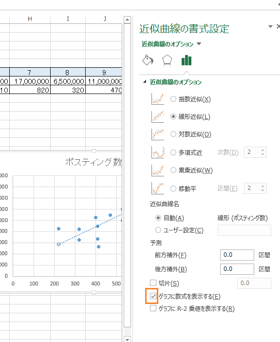
Task: Uncheck グラフに数式を表示する checkbox
Action: pyautogui.click(x=153, y=296)
